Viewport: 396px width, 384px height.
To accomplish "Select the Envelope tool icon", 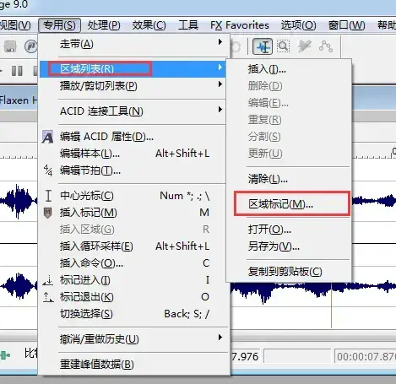I will 326,46.
